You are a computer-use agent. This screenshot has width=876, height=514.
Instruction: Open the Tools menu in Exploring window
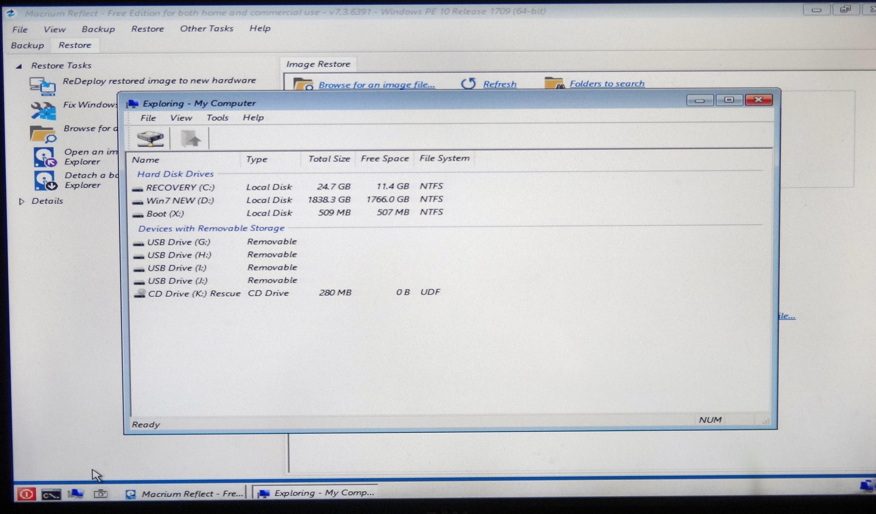pos(217,117)
